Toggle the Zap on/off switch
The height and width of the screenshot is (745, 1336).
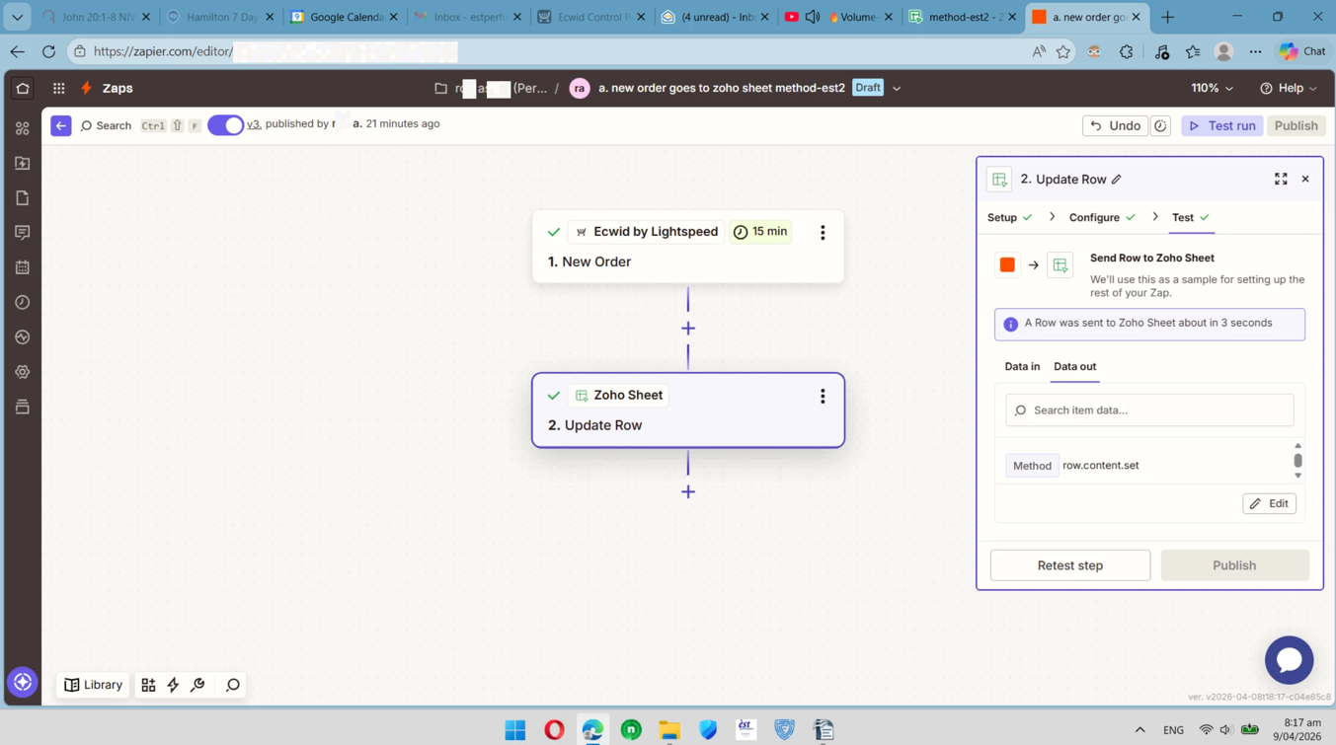tap(225, 125)
